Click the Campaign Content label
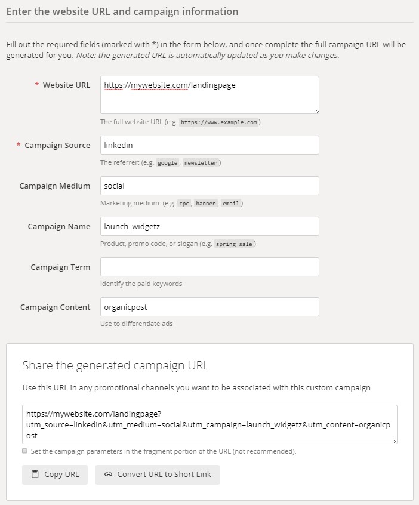 [x=56, y=307]
